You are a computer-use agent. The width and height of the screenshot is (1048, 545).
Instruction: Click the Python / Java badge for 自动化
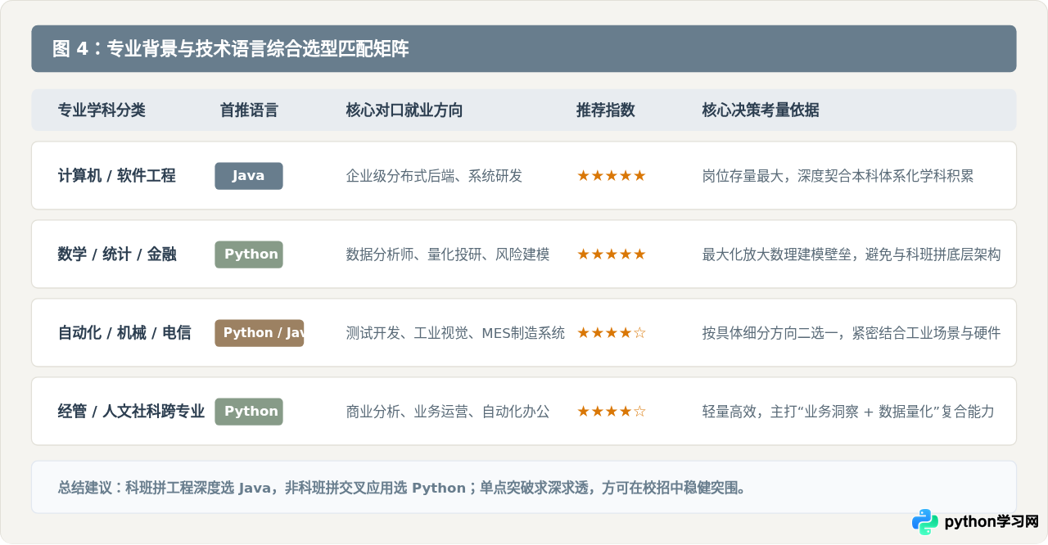click(260, 333)
